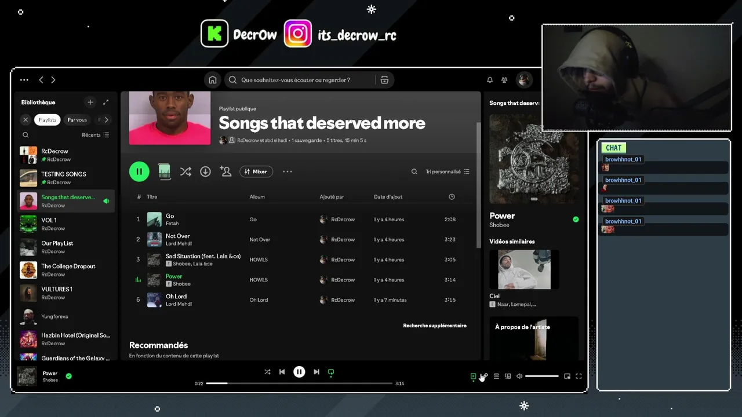The image size is (742, 417).
Task: Open the three-dot app menu
Action: tap(24, 80)
